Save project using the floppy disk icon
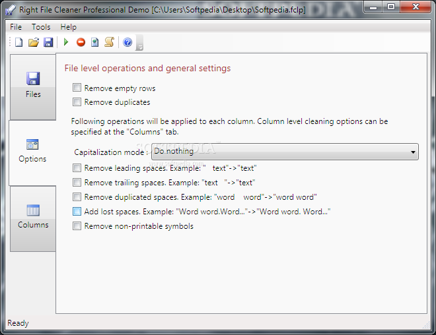 tap(48, 42)
